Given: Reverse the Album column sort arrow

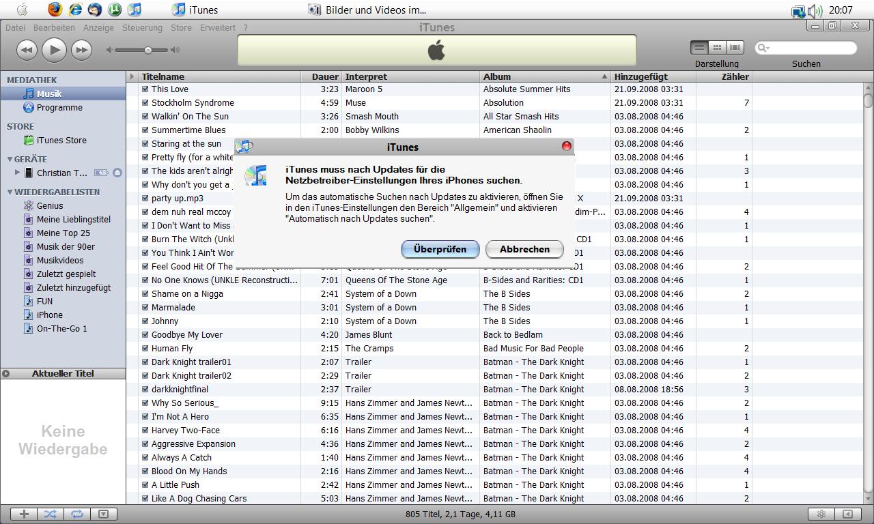Looking at the screenshot, I should [x=604, y=76].
